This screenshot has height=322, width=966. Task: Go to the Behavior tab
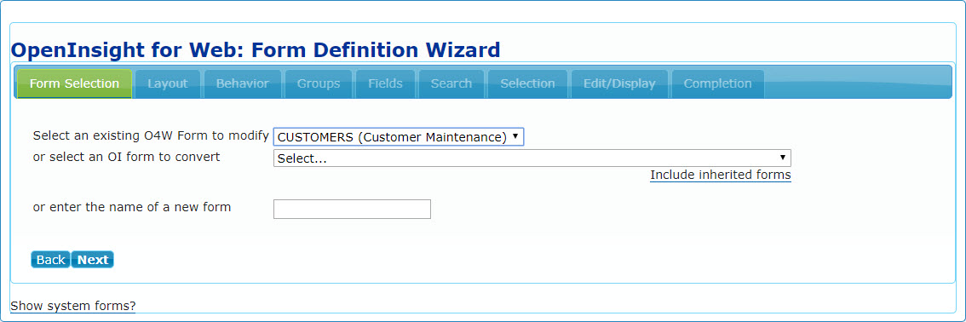tap(242, 83)
